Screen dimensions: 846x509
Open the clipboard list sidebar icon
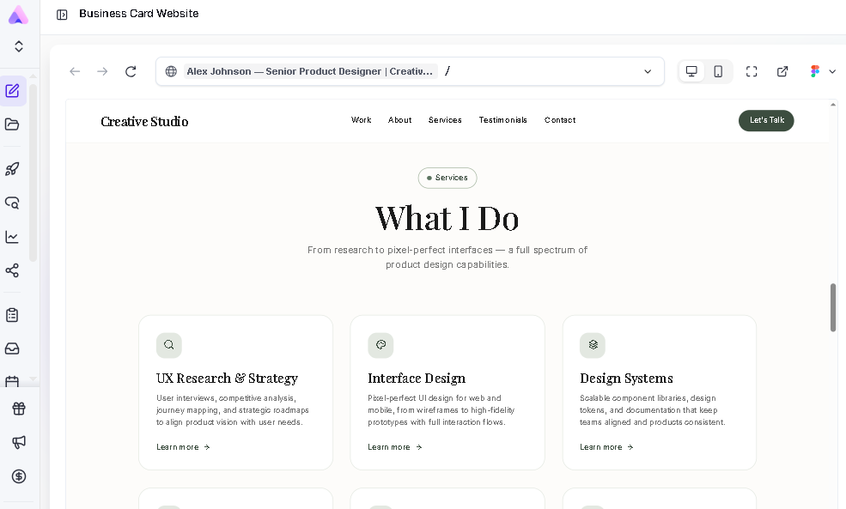(x=12, y=315)
